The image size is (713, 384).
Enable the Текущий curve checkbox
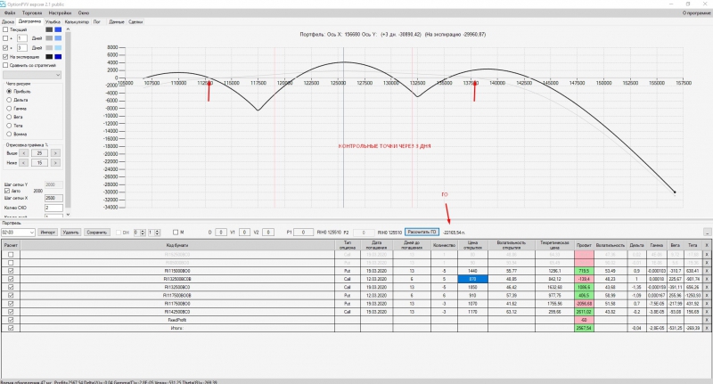[5, 29]
